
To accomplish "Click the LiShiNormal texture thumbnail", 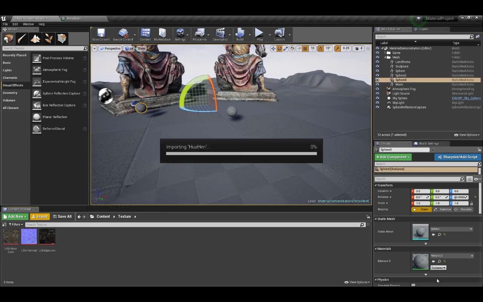I will 29,237.
